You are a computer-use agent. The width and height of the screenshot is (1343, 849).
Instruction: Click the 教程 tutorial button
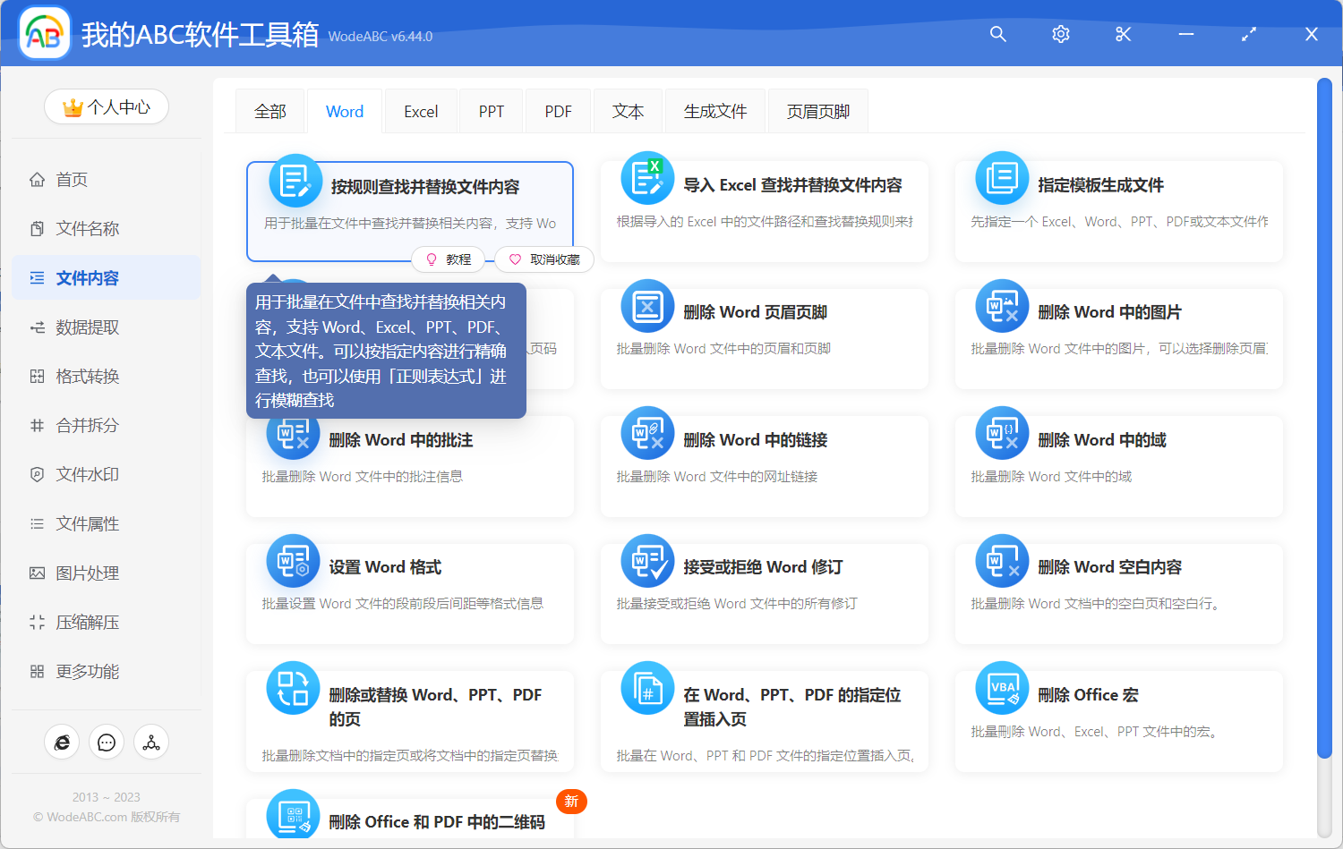(x=449, y=259)
